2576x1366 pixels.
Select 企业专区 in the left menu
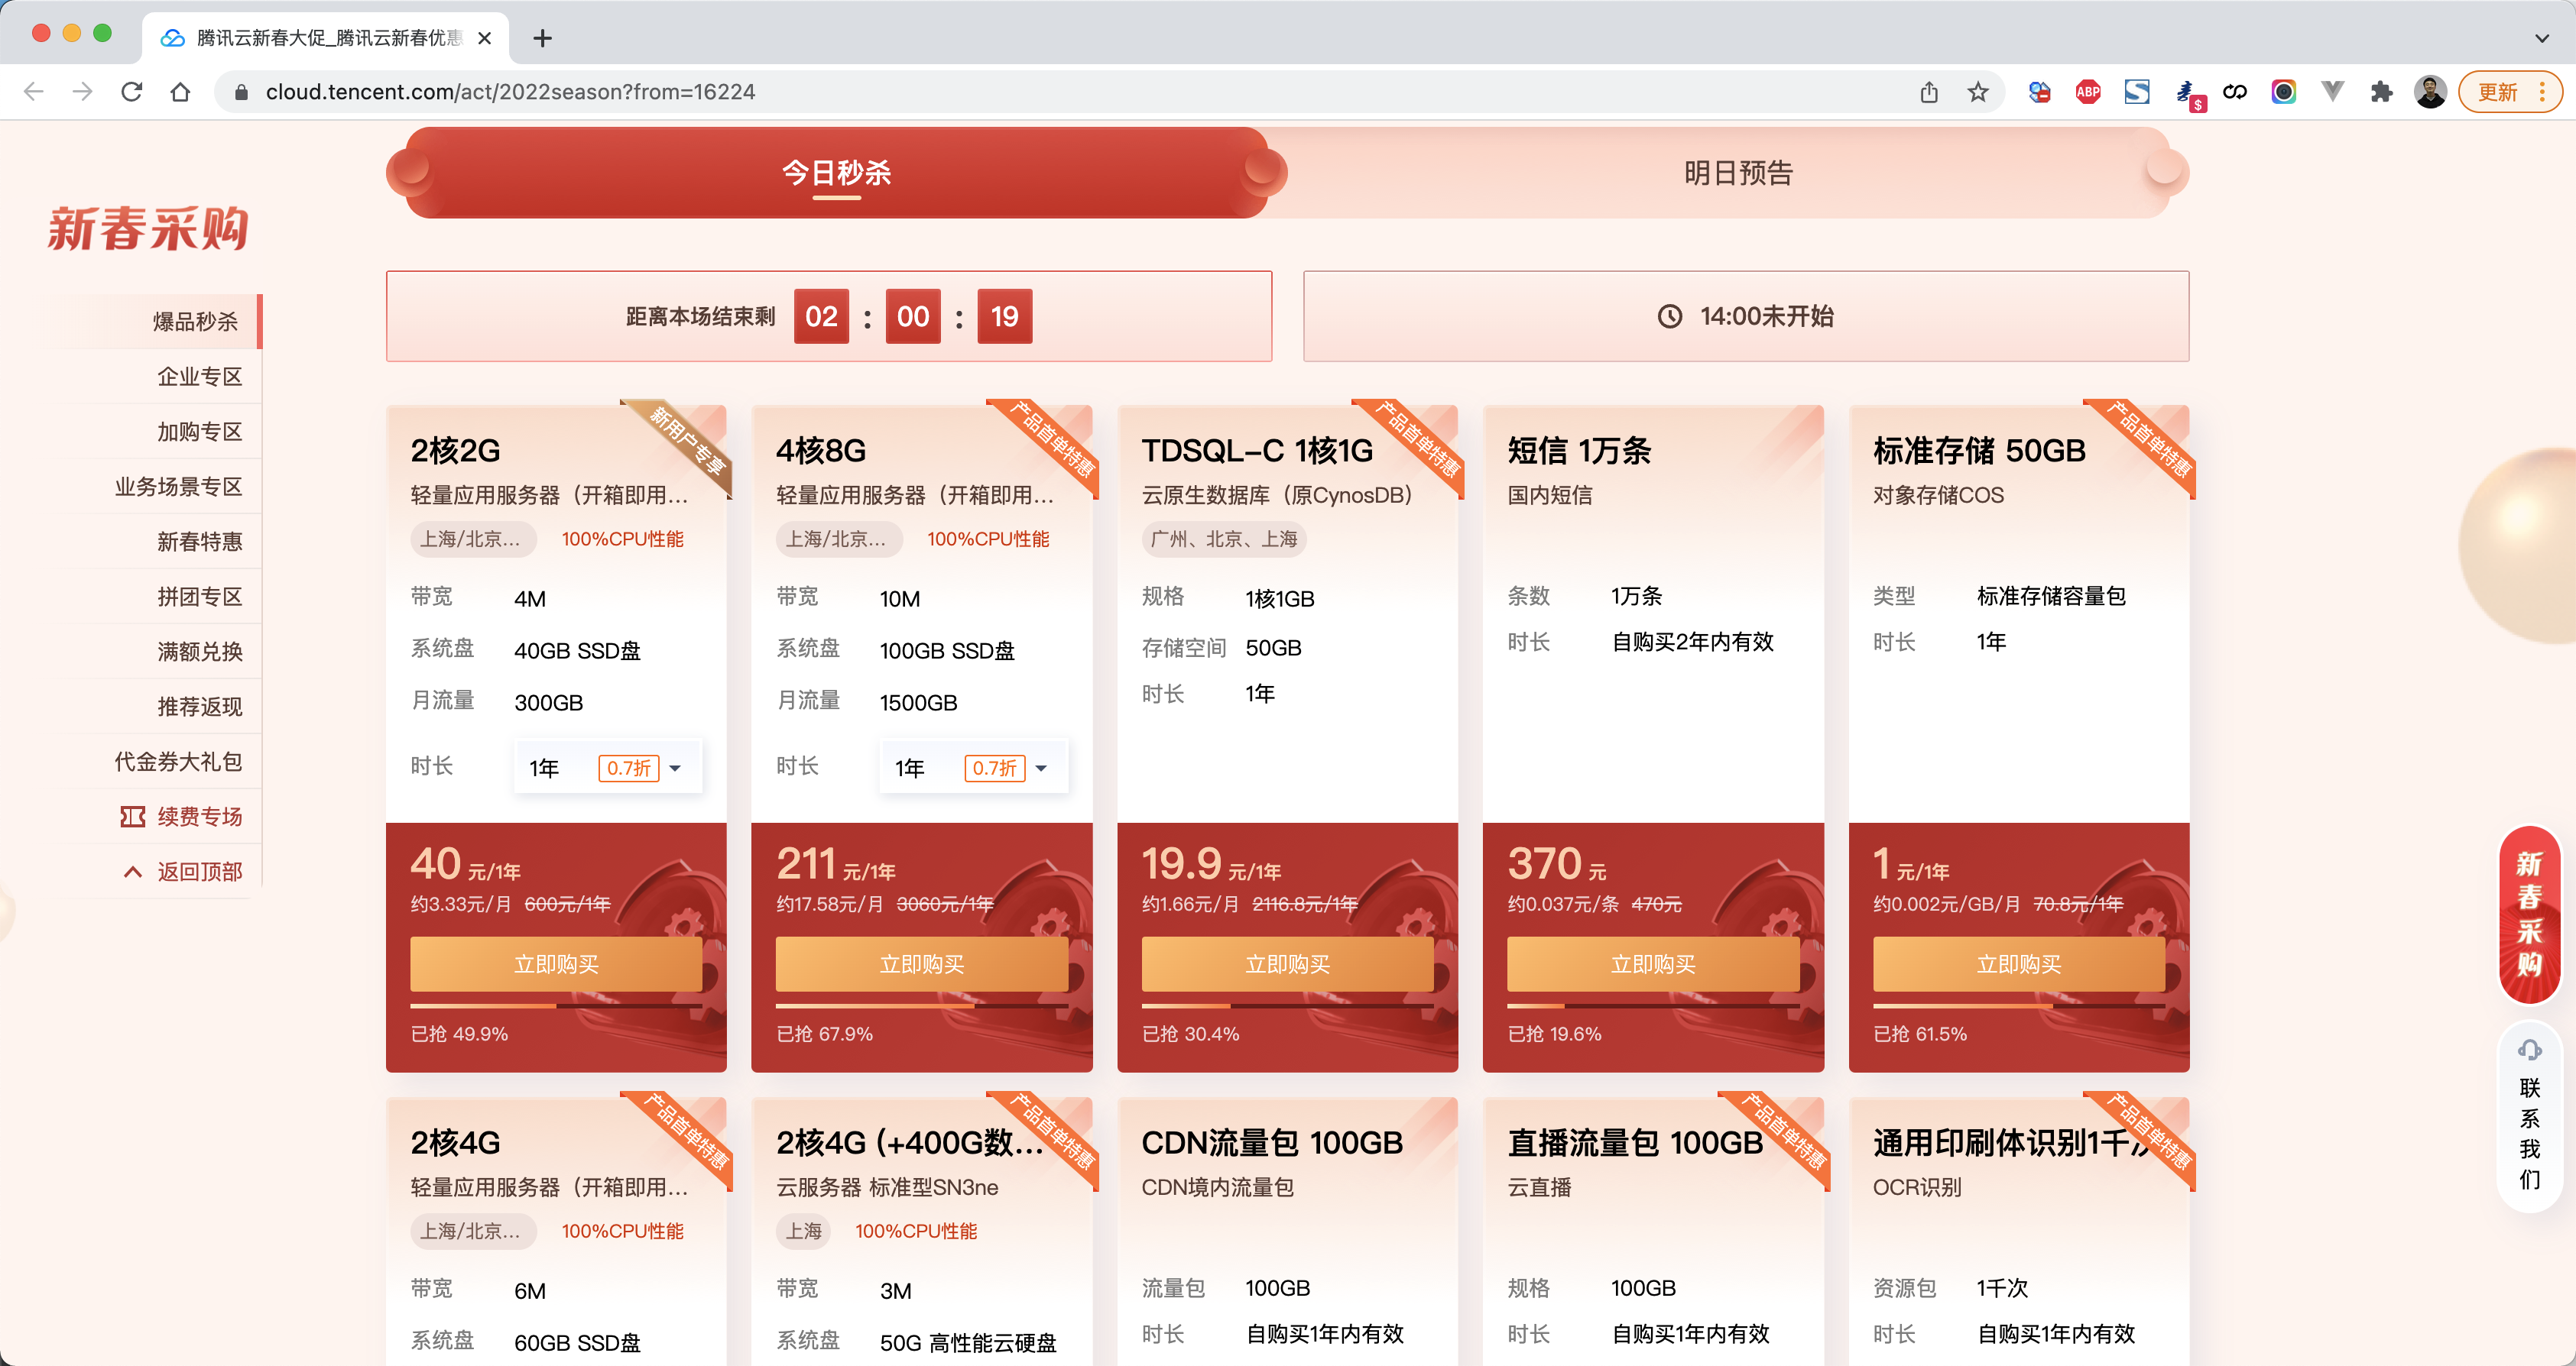(x=199, y=377)
